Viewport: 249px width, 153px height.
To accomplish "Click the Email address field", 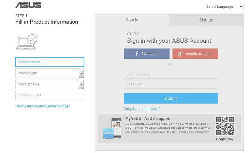I will coord(171,74).
